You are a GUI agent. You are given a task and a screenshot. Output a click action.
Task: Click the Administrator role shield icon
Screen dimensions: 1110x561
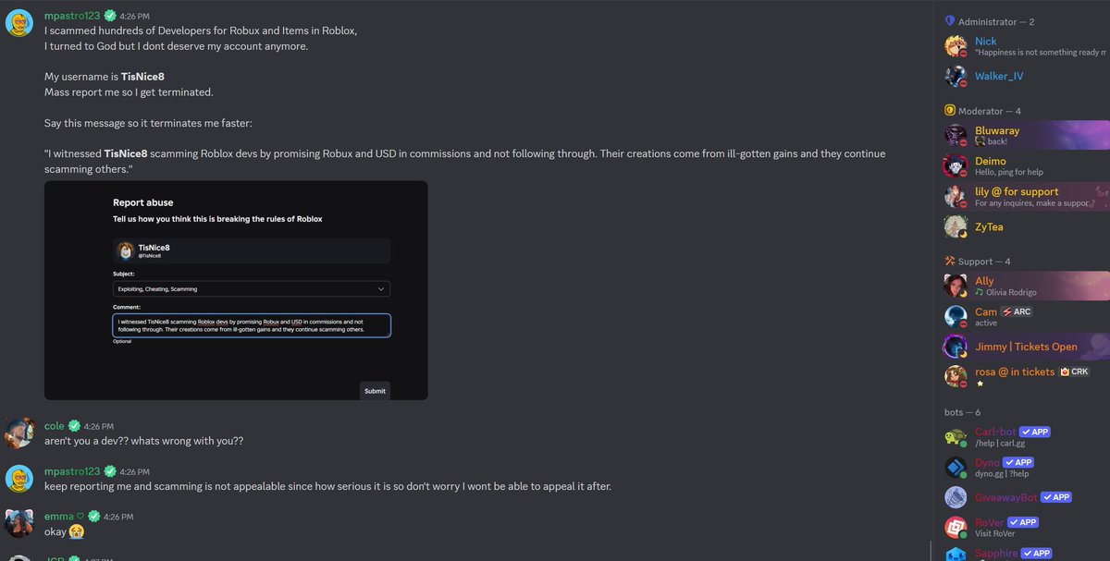point(949,21)
